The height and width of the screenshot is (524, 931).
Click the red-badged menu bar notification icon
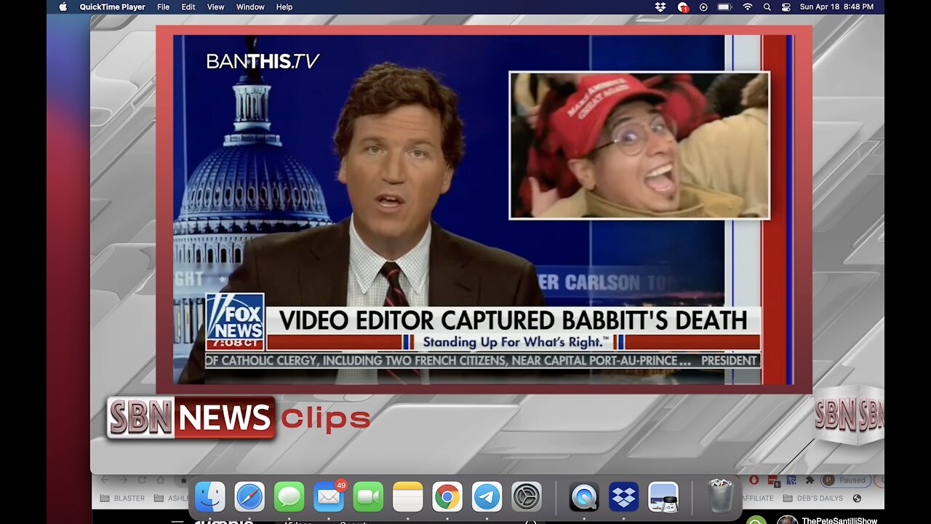(683, 7)
